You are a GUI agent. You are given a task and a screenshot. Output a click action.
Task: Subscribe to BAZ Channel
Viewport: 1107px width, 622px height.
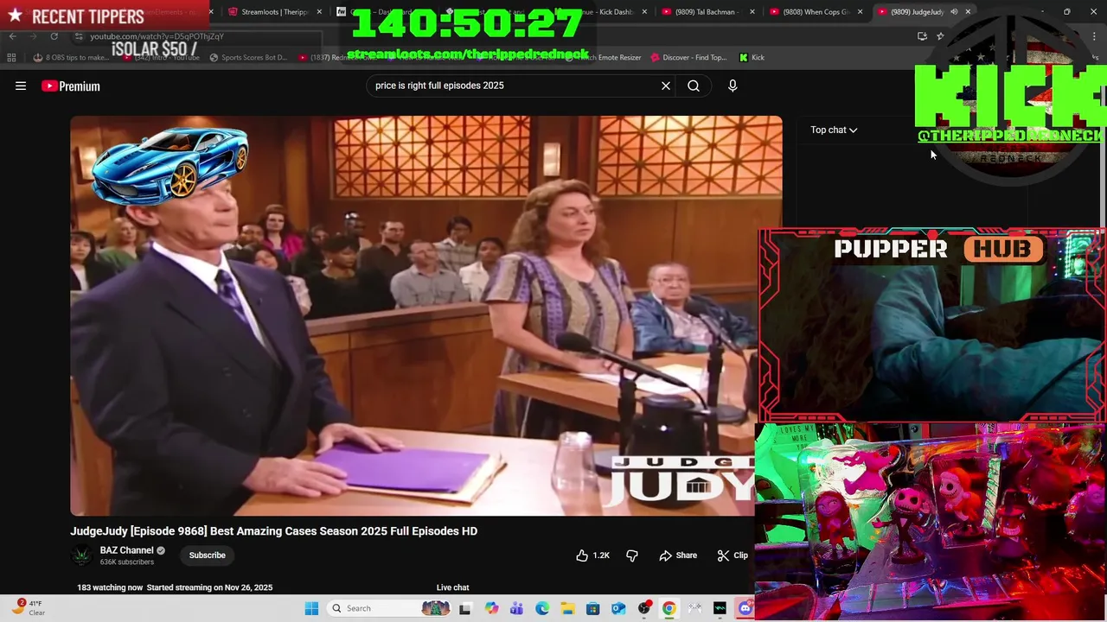pos(208,555)
